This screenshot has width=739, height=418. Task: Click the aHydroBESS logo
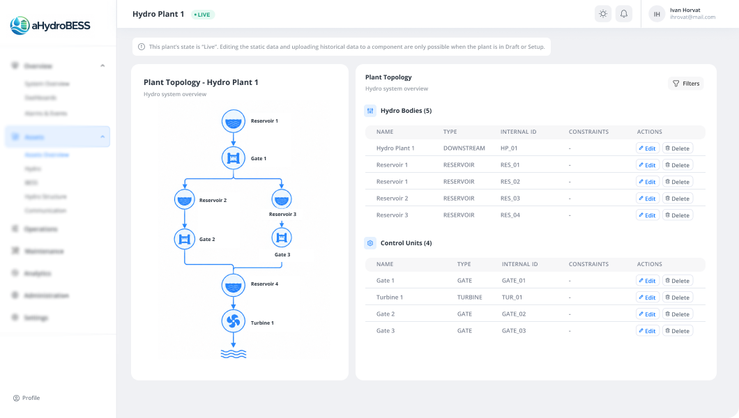(50, 26)
